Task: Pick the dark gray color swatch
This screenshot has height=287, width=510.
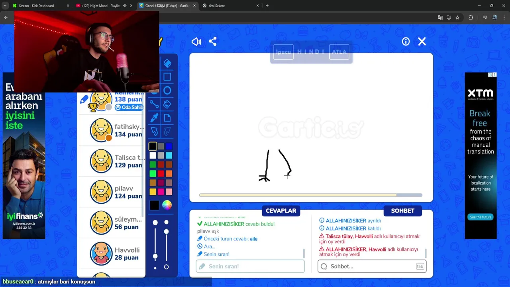Action: pos(161,146)
